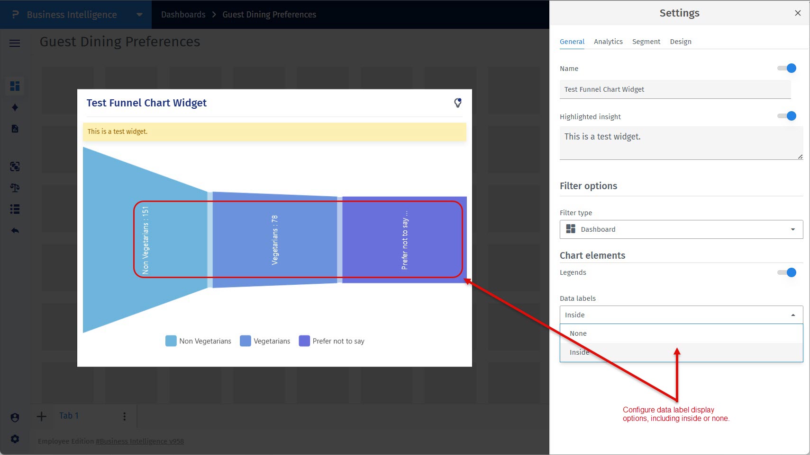Collapse the Data labels dropdown
The width and height of the screenshot is (810, 455).
click(681, 315)
